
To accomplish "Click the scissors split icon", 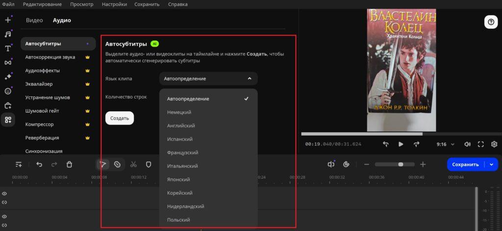I will tap(133, 164).
